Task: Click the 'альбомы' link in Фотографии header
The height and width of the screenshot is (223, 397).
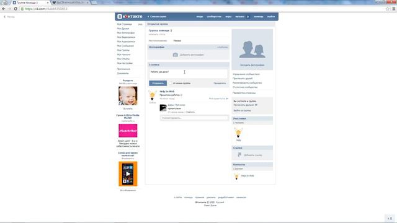Action: (x=223, y=47)
